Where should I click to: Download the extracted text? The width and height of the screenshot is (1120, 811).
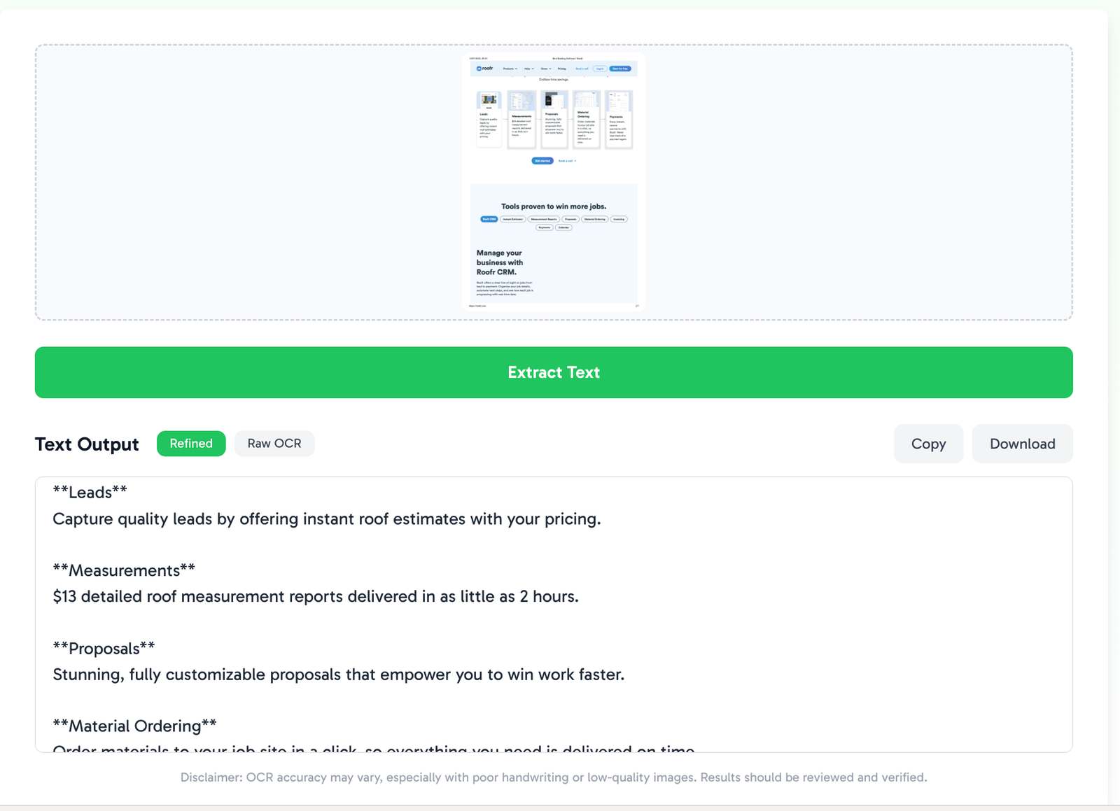pyautogui.click(x=1022, y=444)
